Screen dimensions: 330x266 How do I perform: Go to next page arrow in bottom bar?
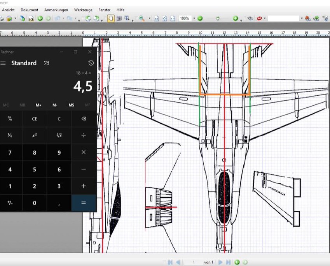click(x=220, y=262)
